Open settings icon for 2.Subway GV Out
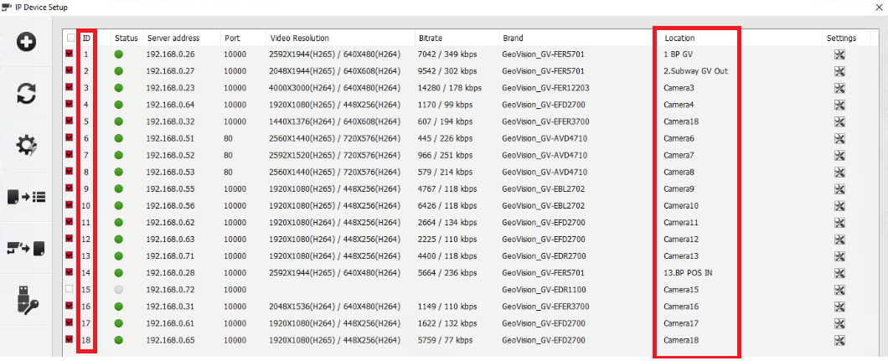This screenshot has height=361, width=888. (839, 71)
